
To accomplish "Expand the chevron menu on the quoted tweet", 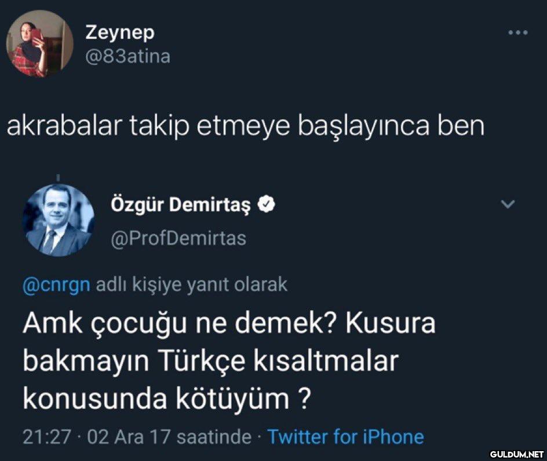I will 508,204.
